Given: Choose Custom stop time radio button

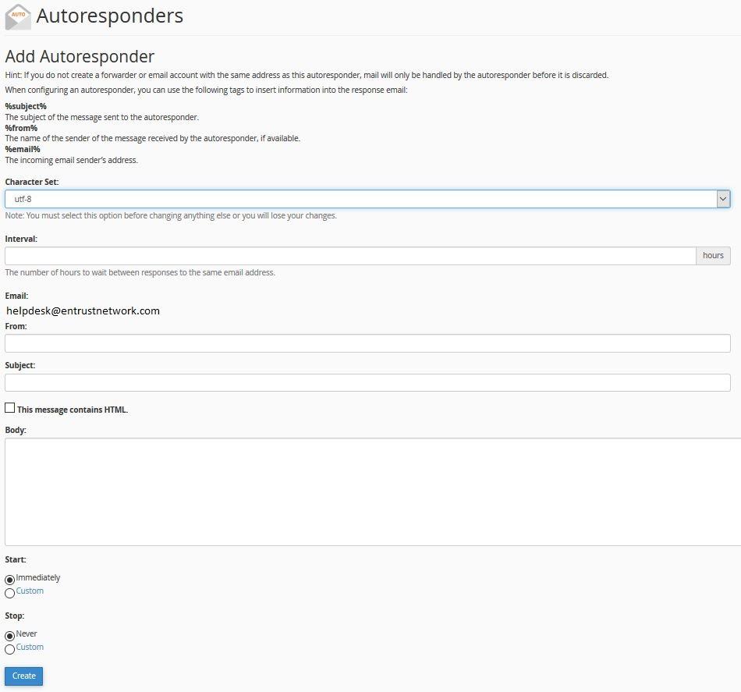Looking at the screenshot, I should pyautogui.click(x=9, y=649).
